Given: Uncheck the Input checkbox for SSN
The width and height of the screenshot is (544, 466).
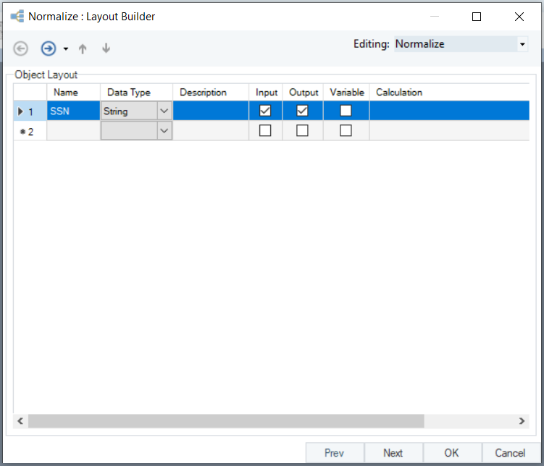Looking at the screenshot, I should 265,111.
